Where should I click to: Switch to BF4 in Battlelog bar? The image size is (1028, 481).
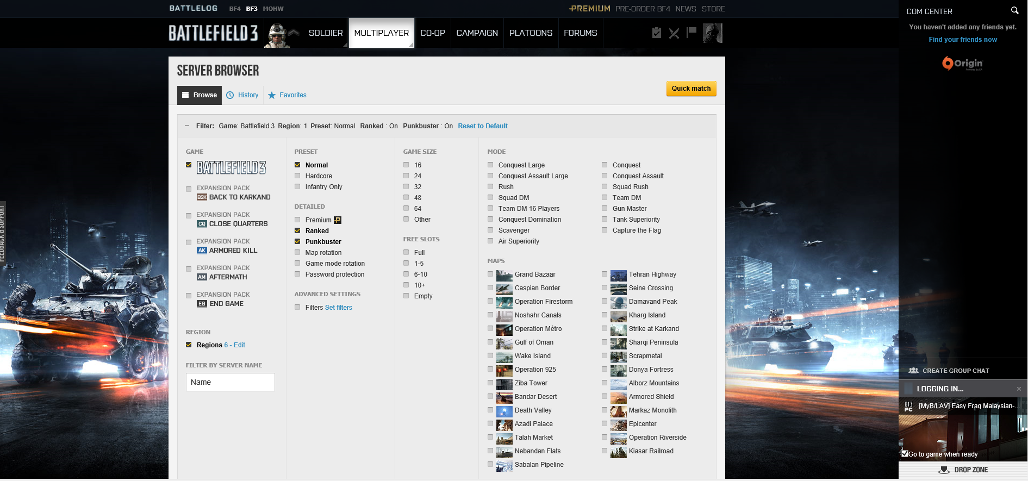point(235,9)
